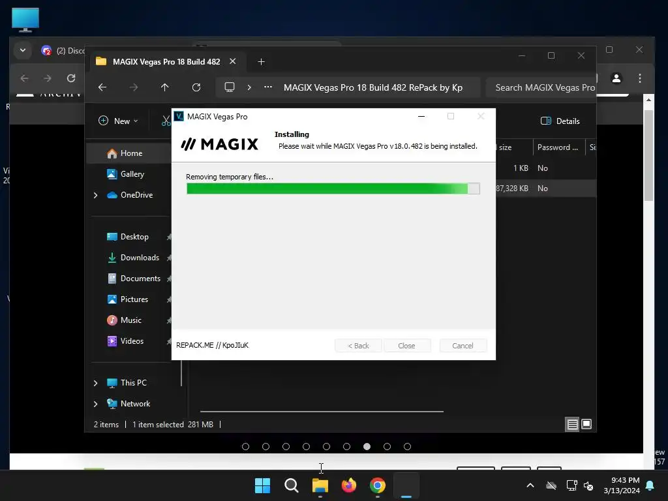668x501 pixels.
Task: Open Windows taskbar Search
Action: pos(292,485)
